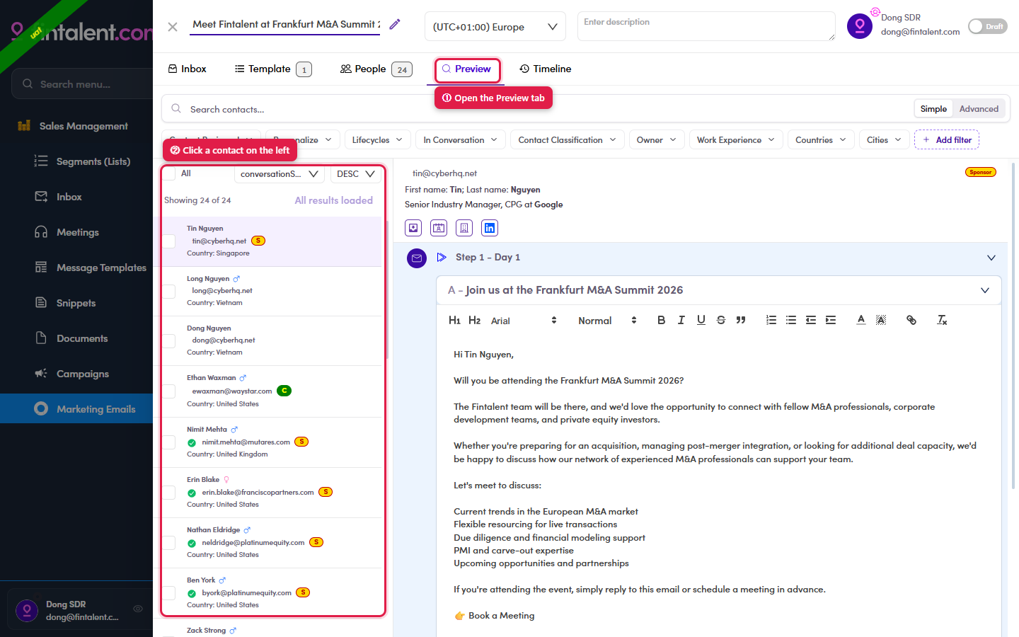Choose the text background highlight color tool
Image resolution: width=1019 pixels, height=637 pixels.
(x=881, y=320)
